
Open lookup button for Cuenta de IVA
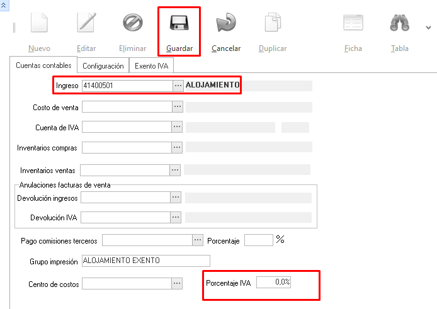(x=178, y=128)
